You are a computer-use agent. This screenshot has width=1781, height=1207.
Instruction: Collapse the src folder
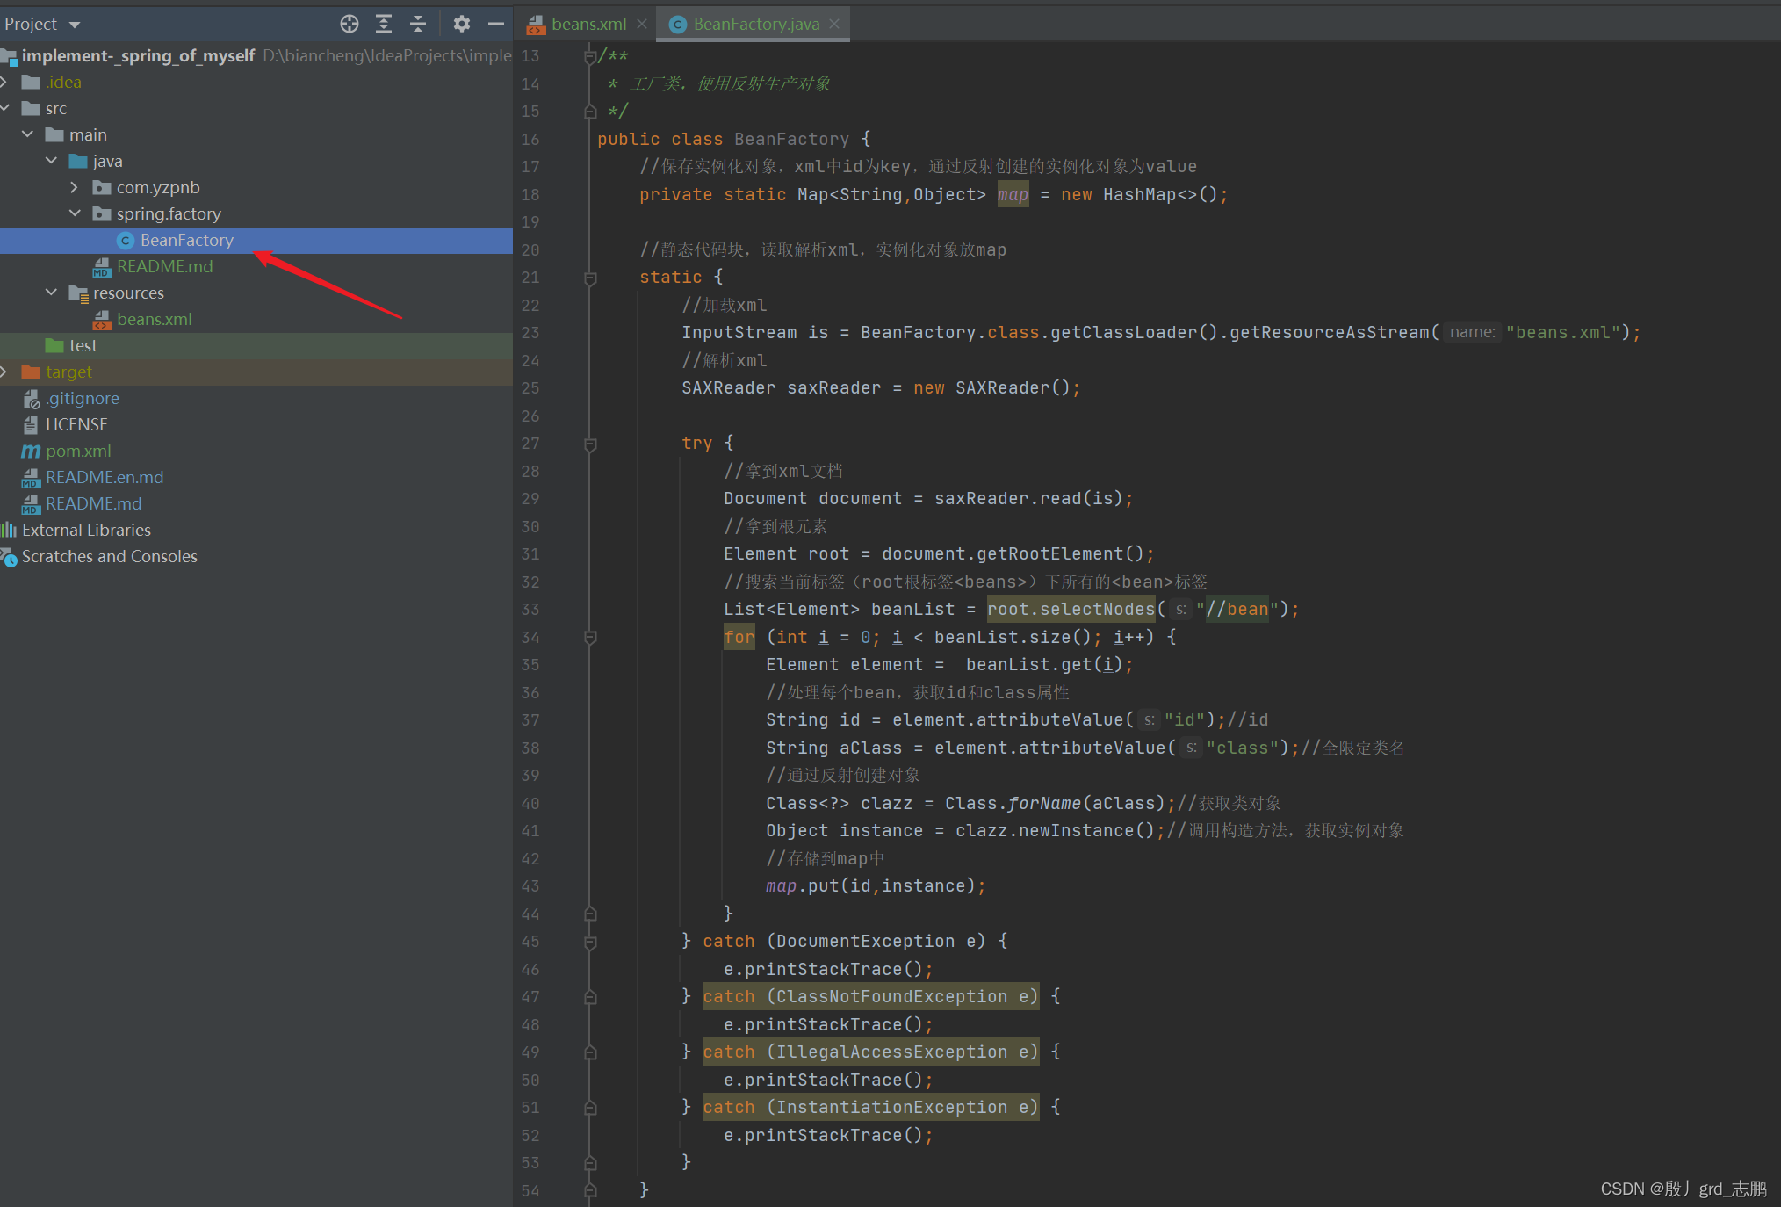coord(5,108)
